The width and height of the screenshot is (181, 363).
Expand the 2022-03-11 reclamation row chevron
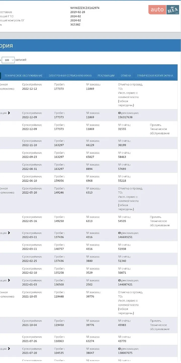[9, 233]
